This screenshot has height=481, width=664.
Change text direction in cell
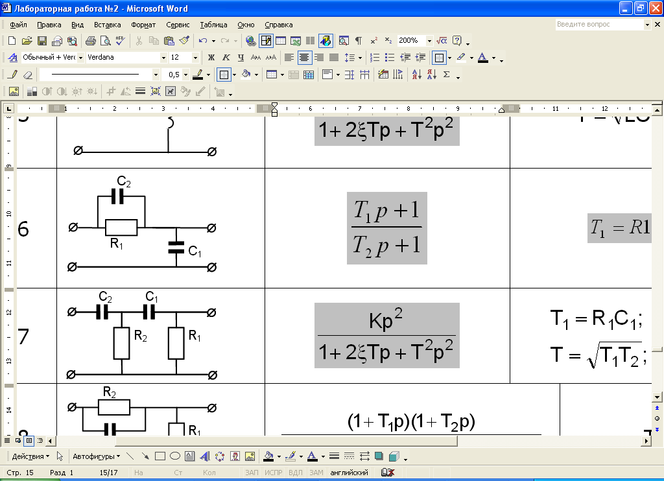click(398, 75)
